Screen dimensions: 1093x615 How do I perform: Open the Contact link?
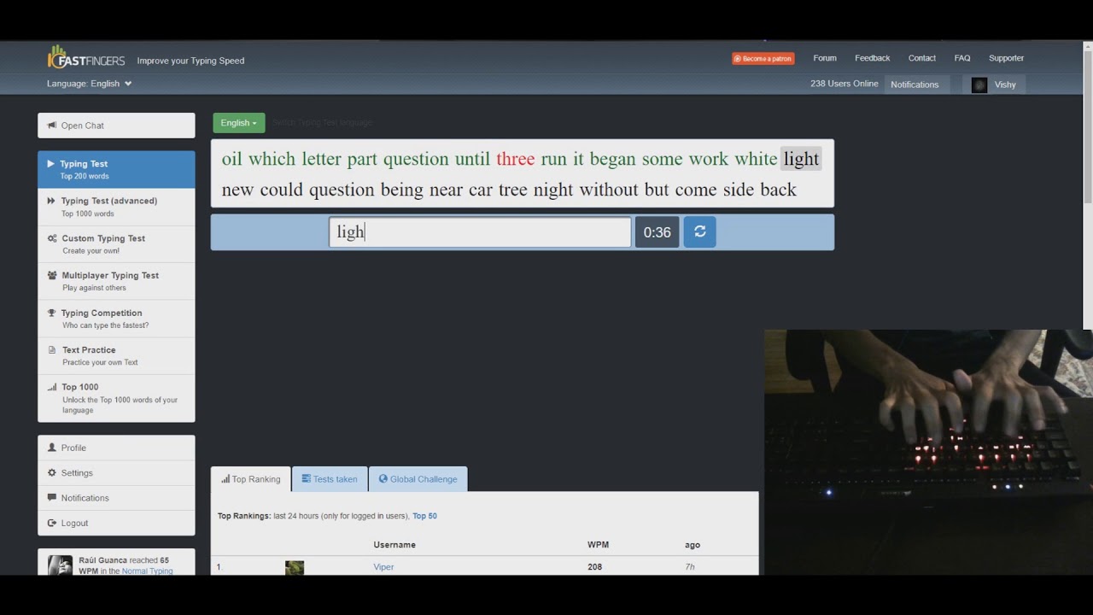click(x=922, y=58)
